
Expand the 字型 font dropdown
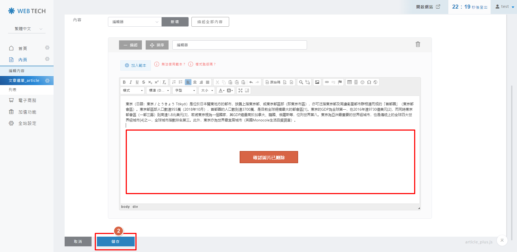[185, 90]
